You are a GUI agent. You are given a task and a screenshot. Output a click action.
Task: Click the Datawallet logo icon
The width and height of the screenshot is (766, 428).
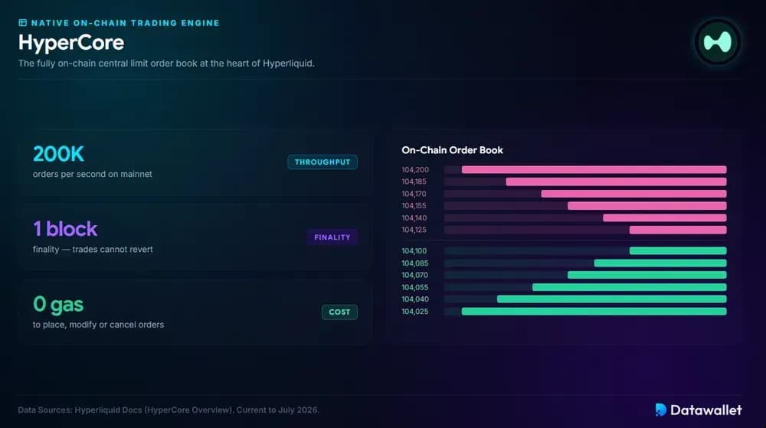pos(661,410)
